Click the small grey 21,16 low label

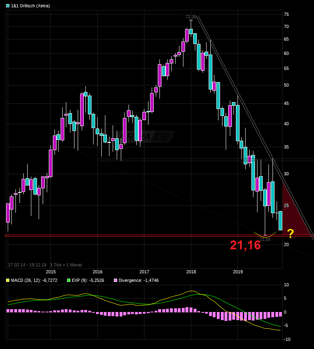click(x=265, y=239)
